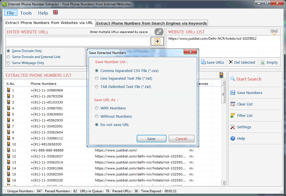
Task: Click scrollbar up arrow of numbers list
Action: click(223, 83)
